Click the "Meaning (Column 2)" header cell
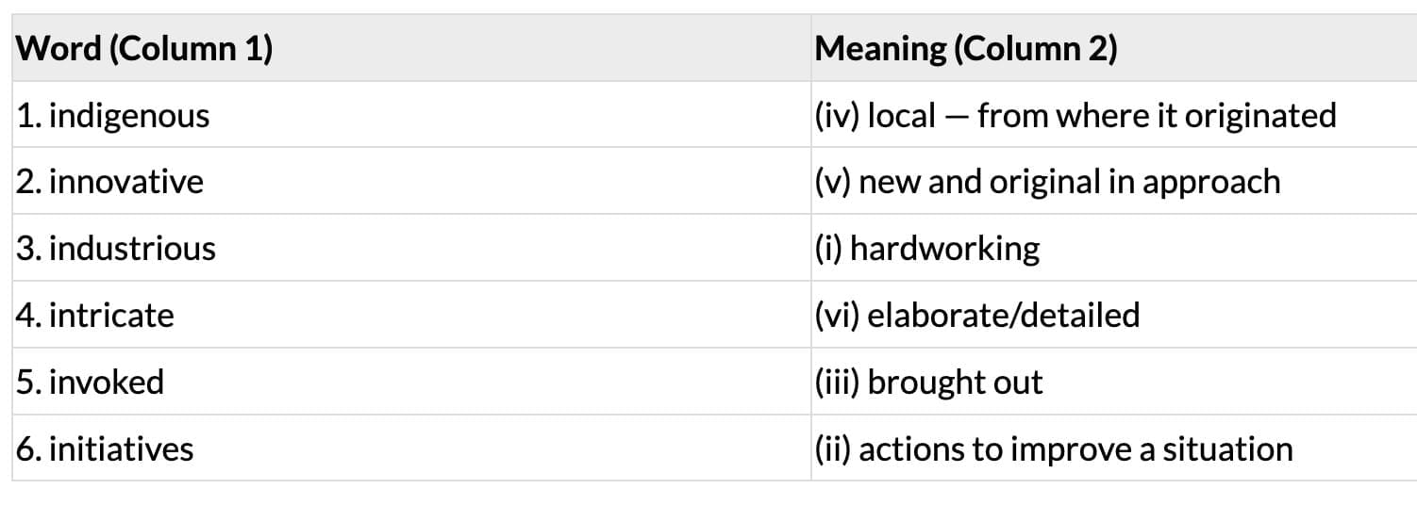1417x505 pixels. click(965, 48)
